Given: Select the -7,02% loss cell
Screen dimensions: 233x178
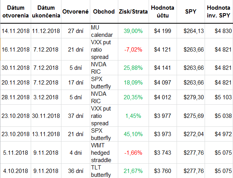Looking at the screenshot, I should point(133,50).
